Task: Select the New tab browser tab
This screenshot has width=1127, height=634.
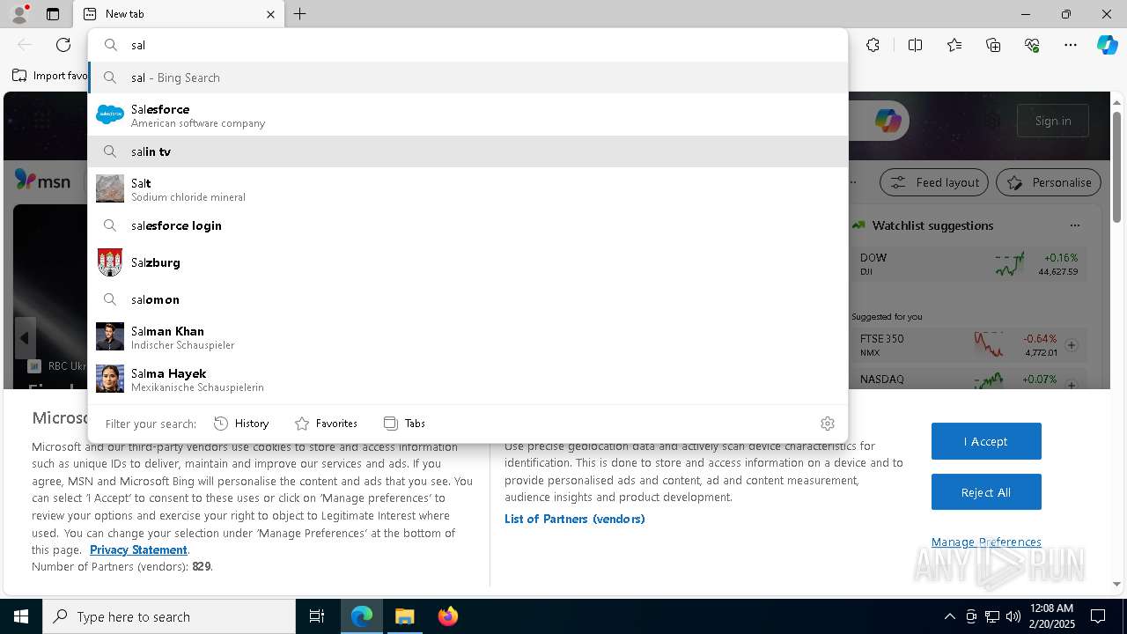Action: [179, 14]
